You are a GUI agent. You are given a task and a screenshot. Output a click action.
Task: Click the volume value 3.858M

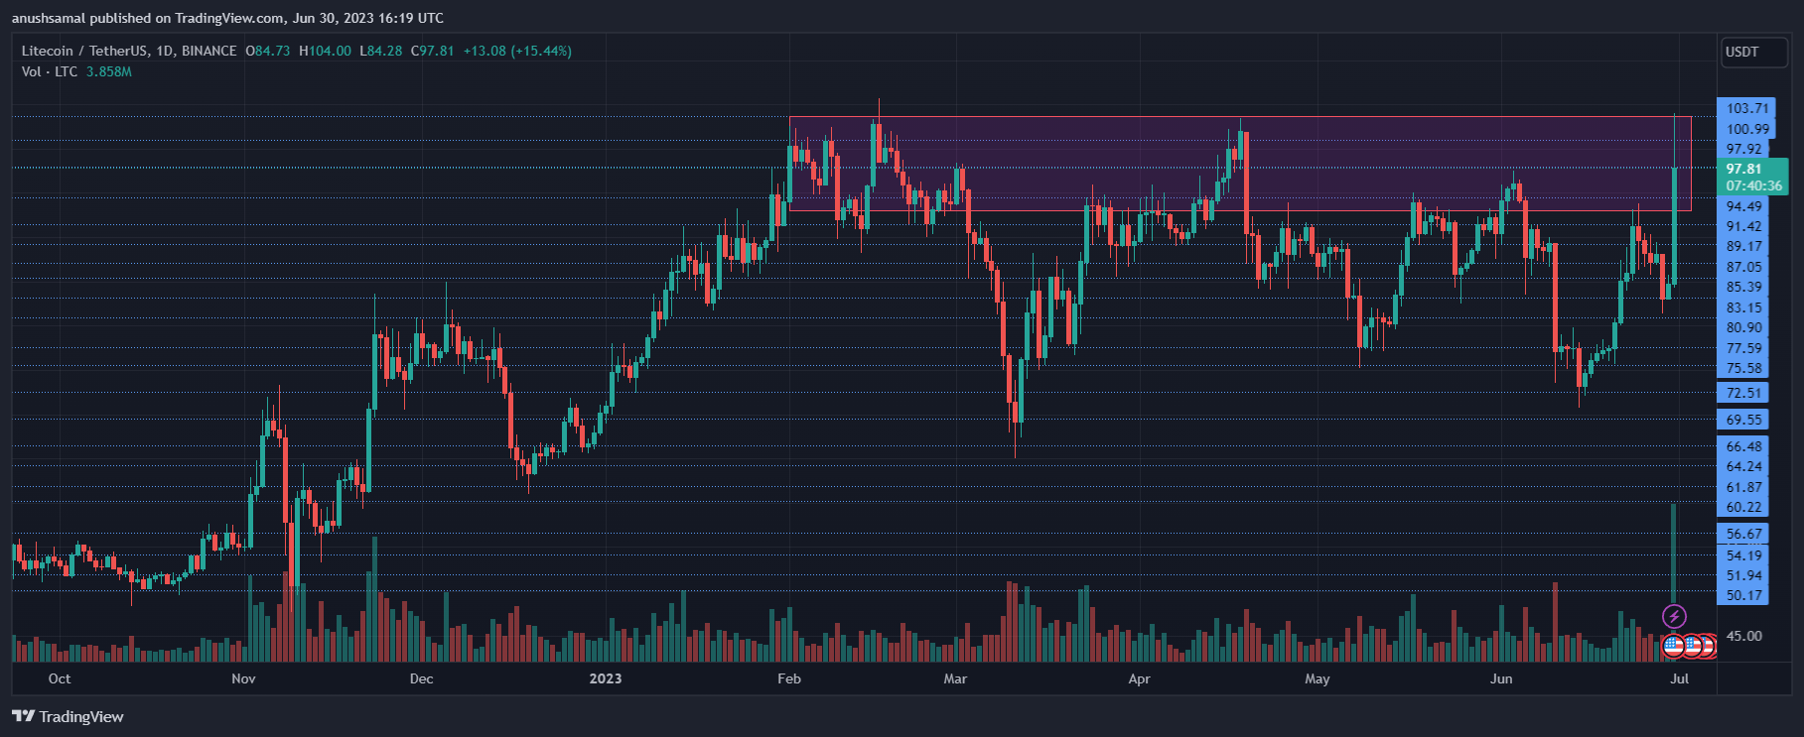point(108,71)
